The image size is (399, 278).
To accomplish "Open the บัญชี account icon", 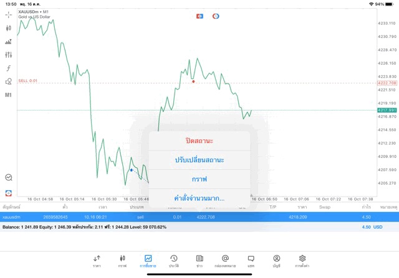I will coord(276,260).
